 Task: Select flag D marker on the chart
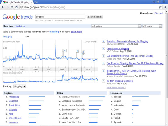click(77, 51)
